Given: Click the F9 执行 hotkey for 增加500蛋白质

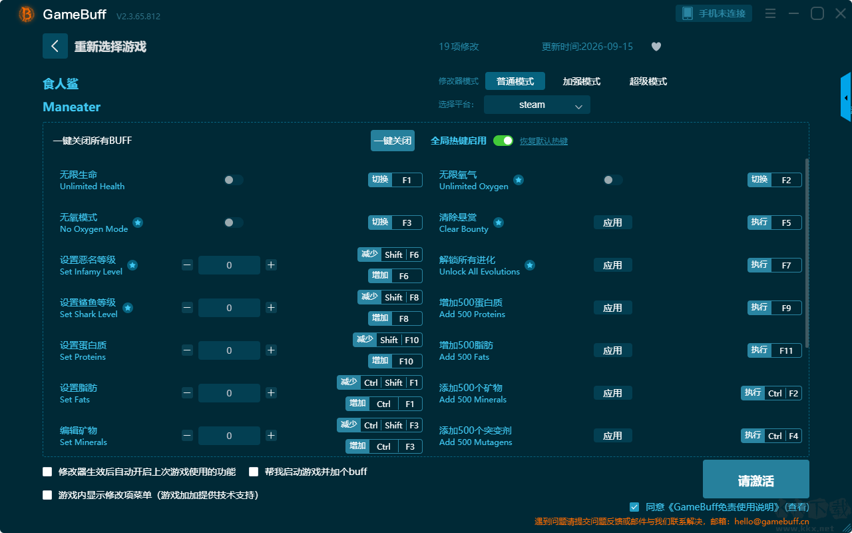Looking at the screenshot, I should [775, 308].
